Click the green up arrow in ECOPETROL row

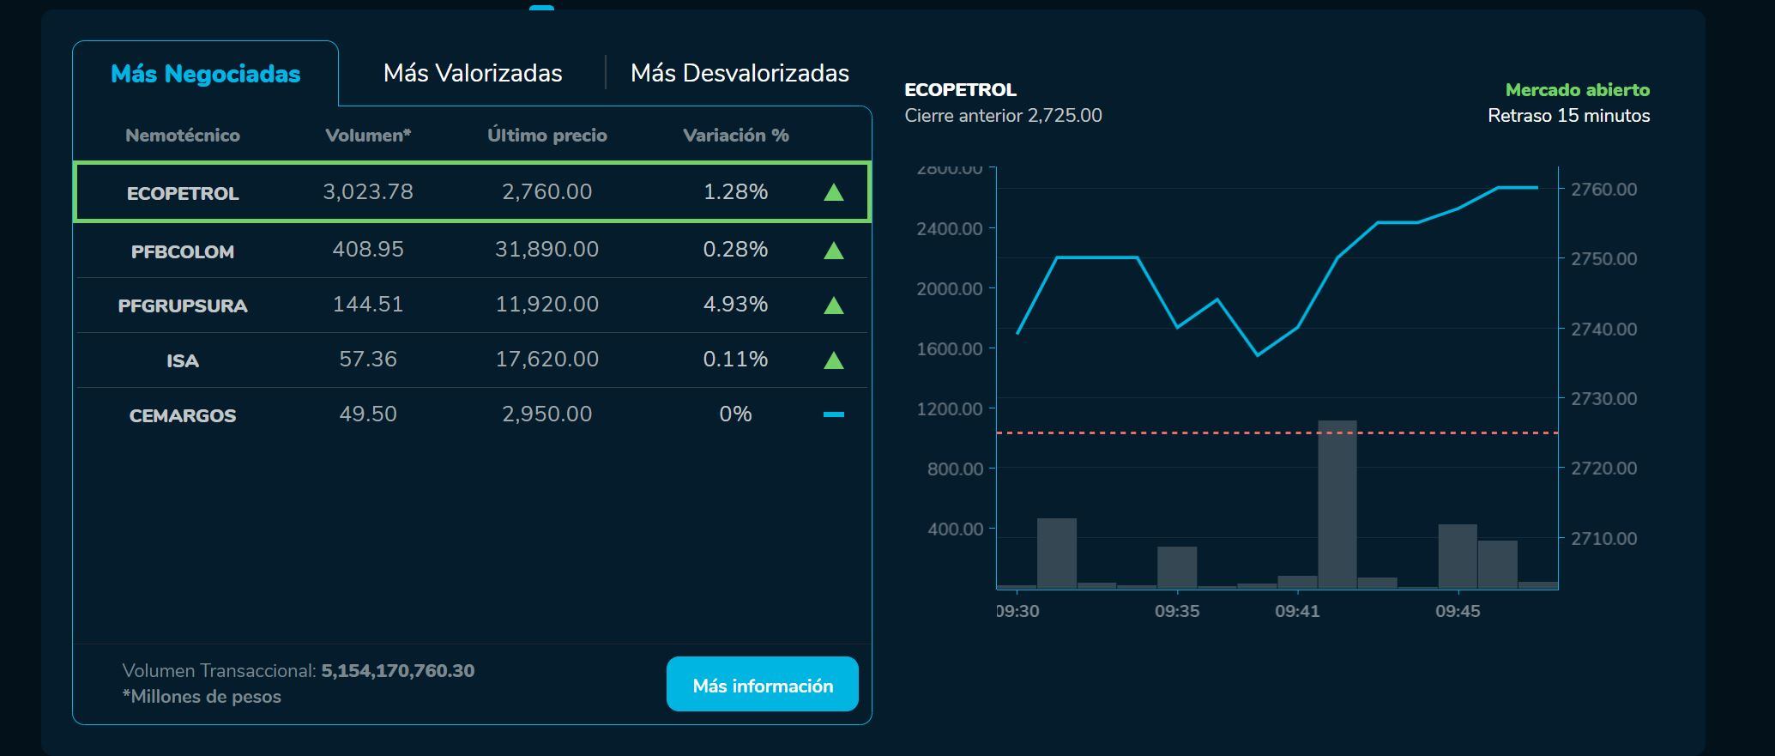point(833,192)
